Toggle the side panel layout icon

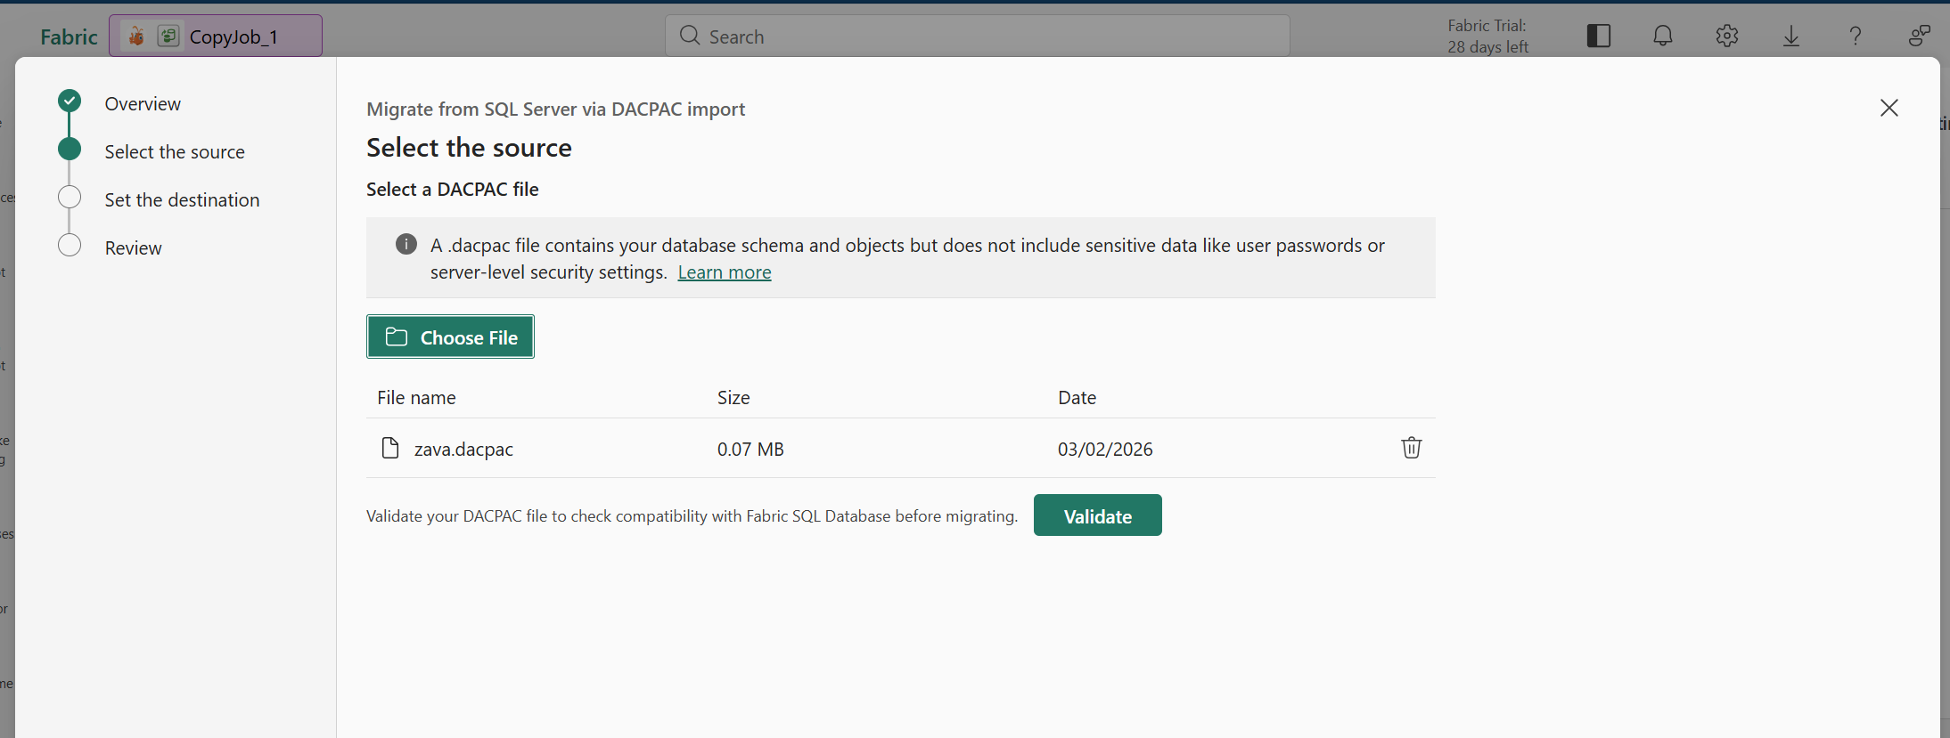[1598, 36]
